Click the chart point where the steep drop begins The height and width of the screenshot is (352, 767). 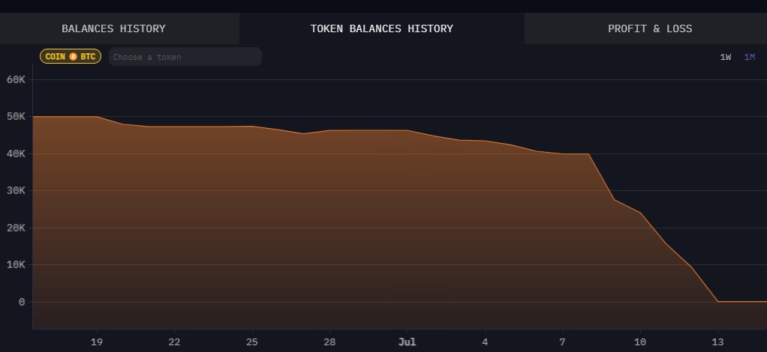[x=588, y=154]
